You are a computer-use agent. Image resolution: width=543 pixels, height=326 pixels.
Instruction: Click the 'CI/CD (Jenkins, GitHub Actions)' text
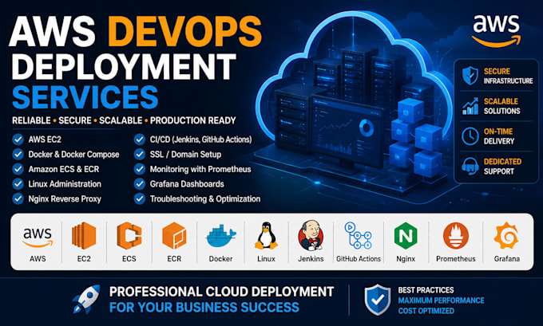(x=201, y=139)
